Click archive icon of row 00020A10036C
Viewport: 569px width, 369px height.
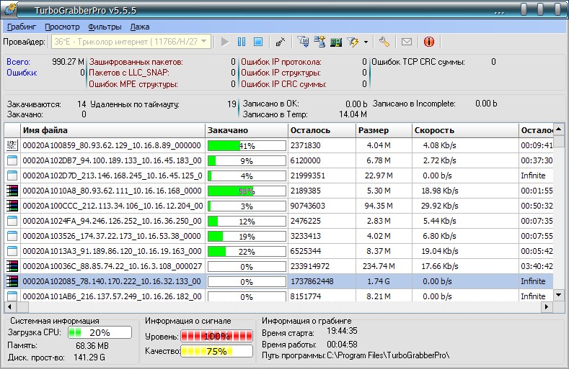pos(12,266)
